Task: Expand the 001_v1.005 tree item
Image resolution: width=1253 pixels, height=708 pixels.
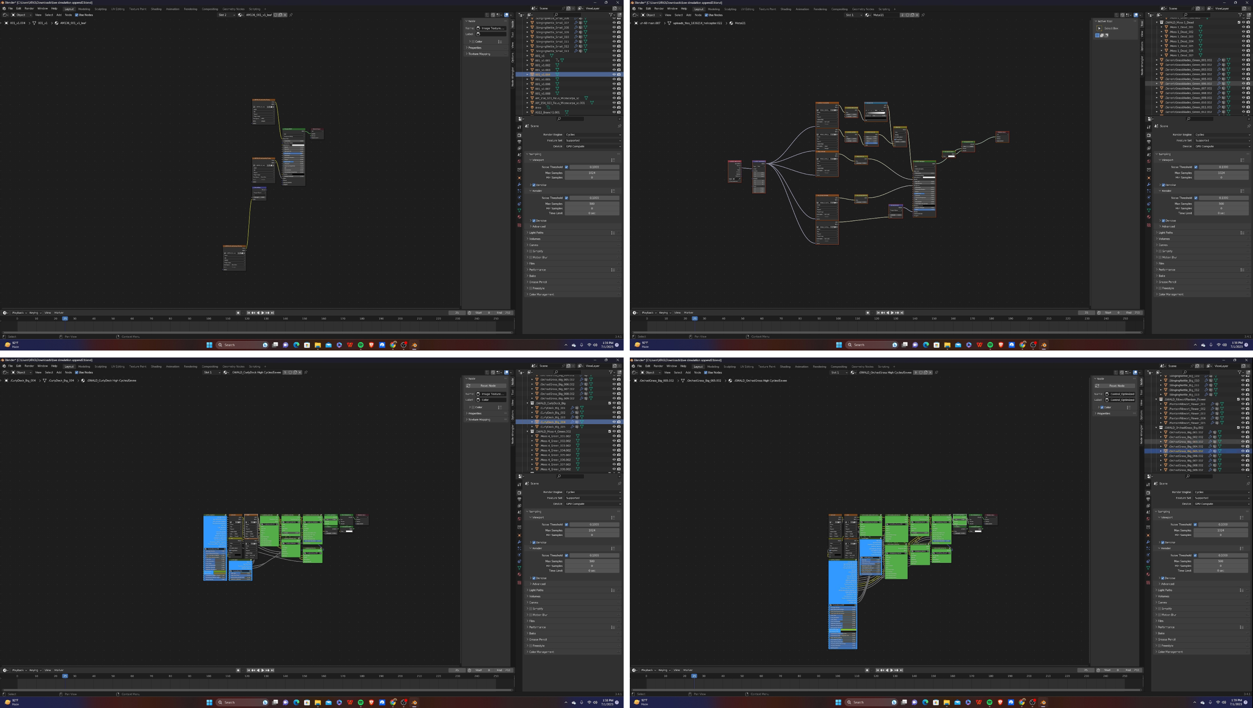Action: click(x=527, y=79)
